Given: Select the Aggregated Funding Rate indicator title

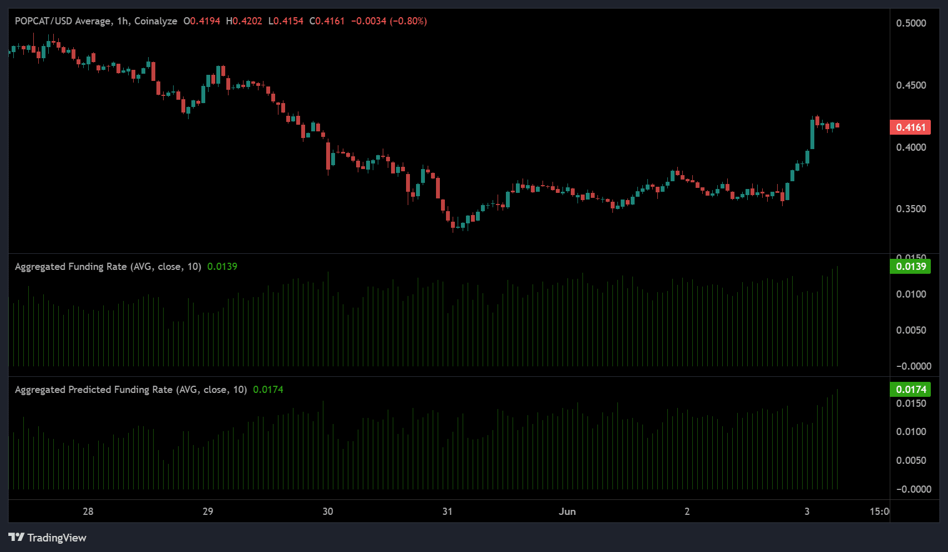Looking at the screenshot, I should click(108, 267).
